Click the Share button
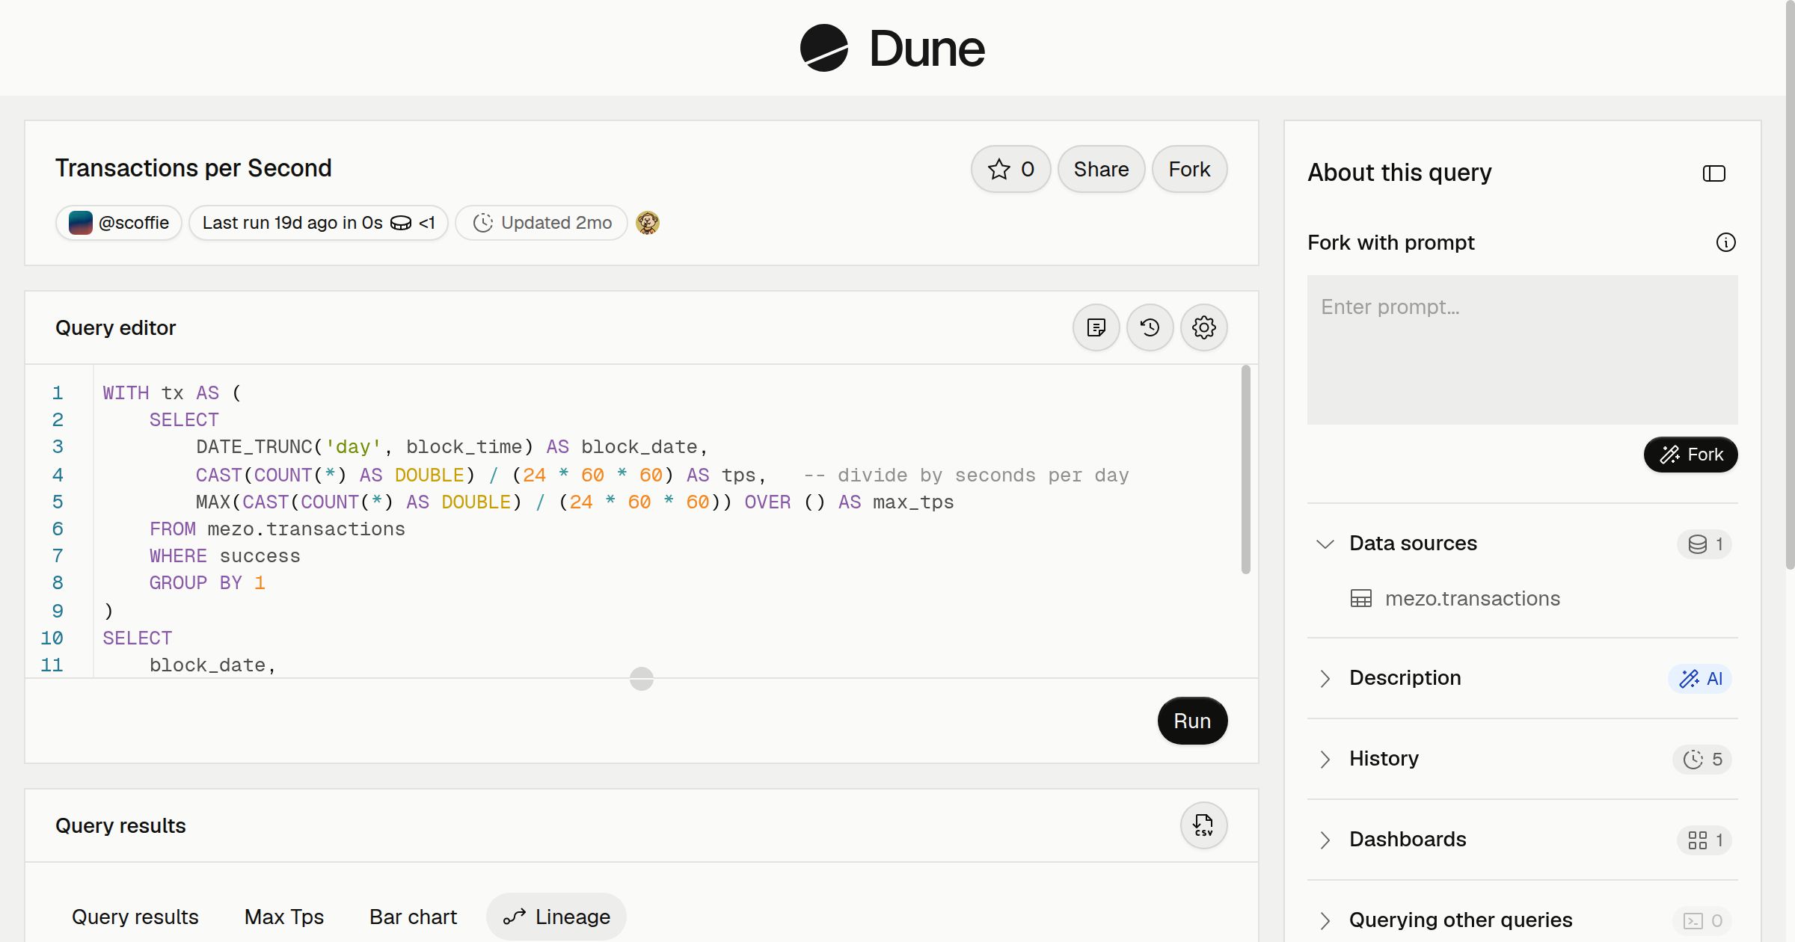This screenshot has height=942, width=1795. click(x=1101, y=169)
